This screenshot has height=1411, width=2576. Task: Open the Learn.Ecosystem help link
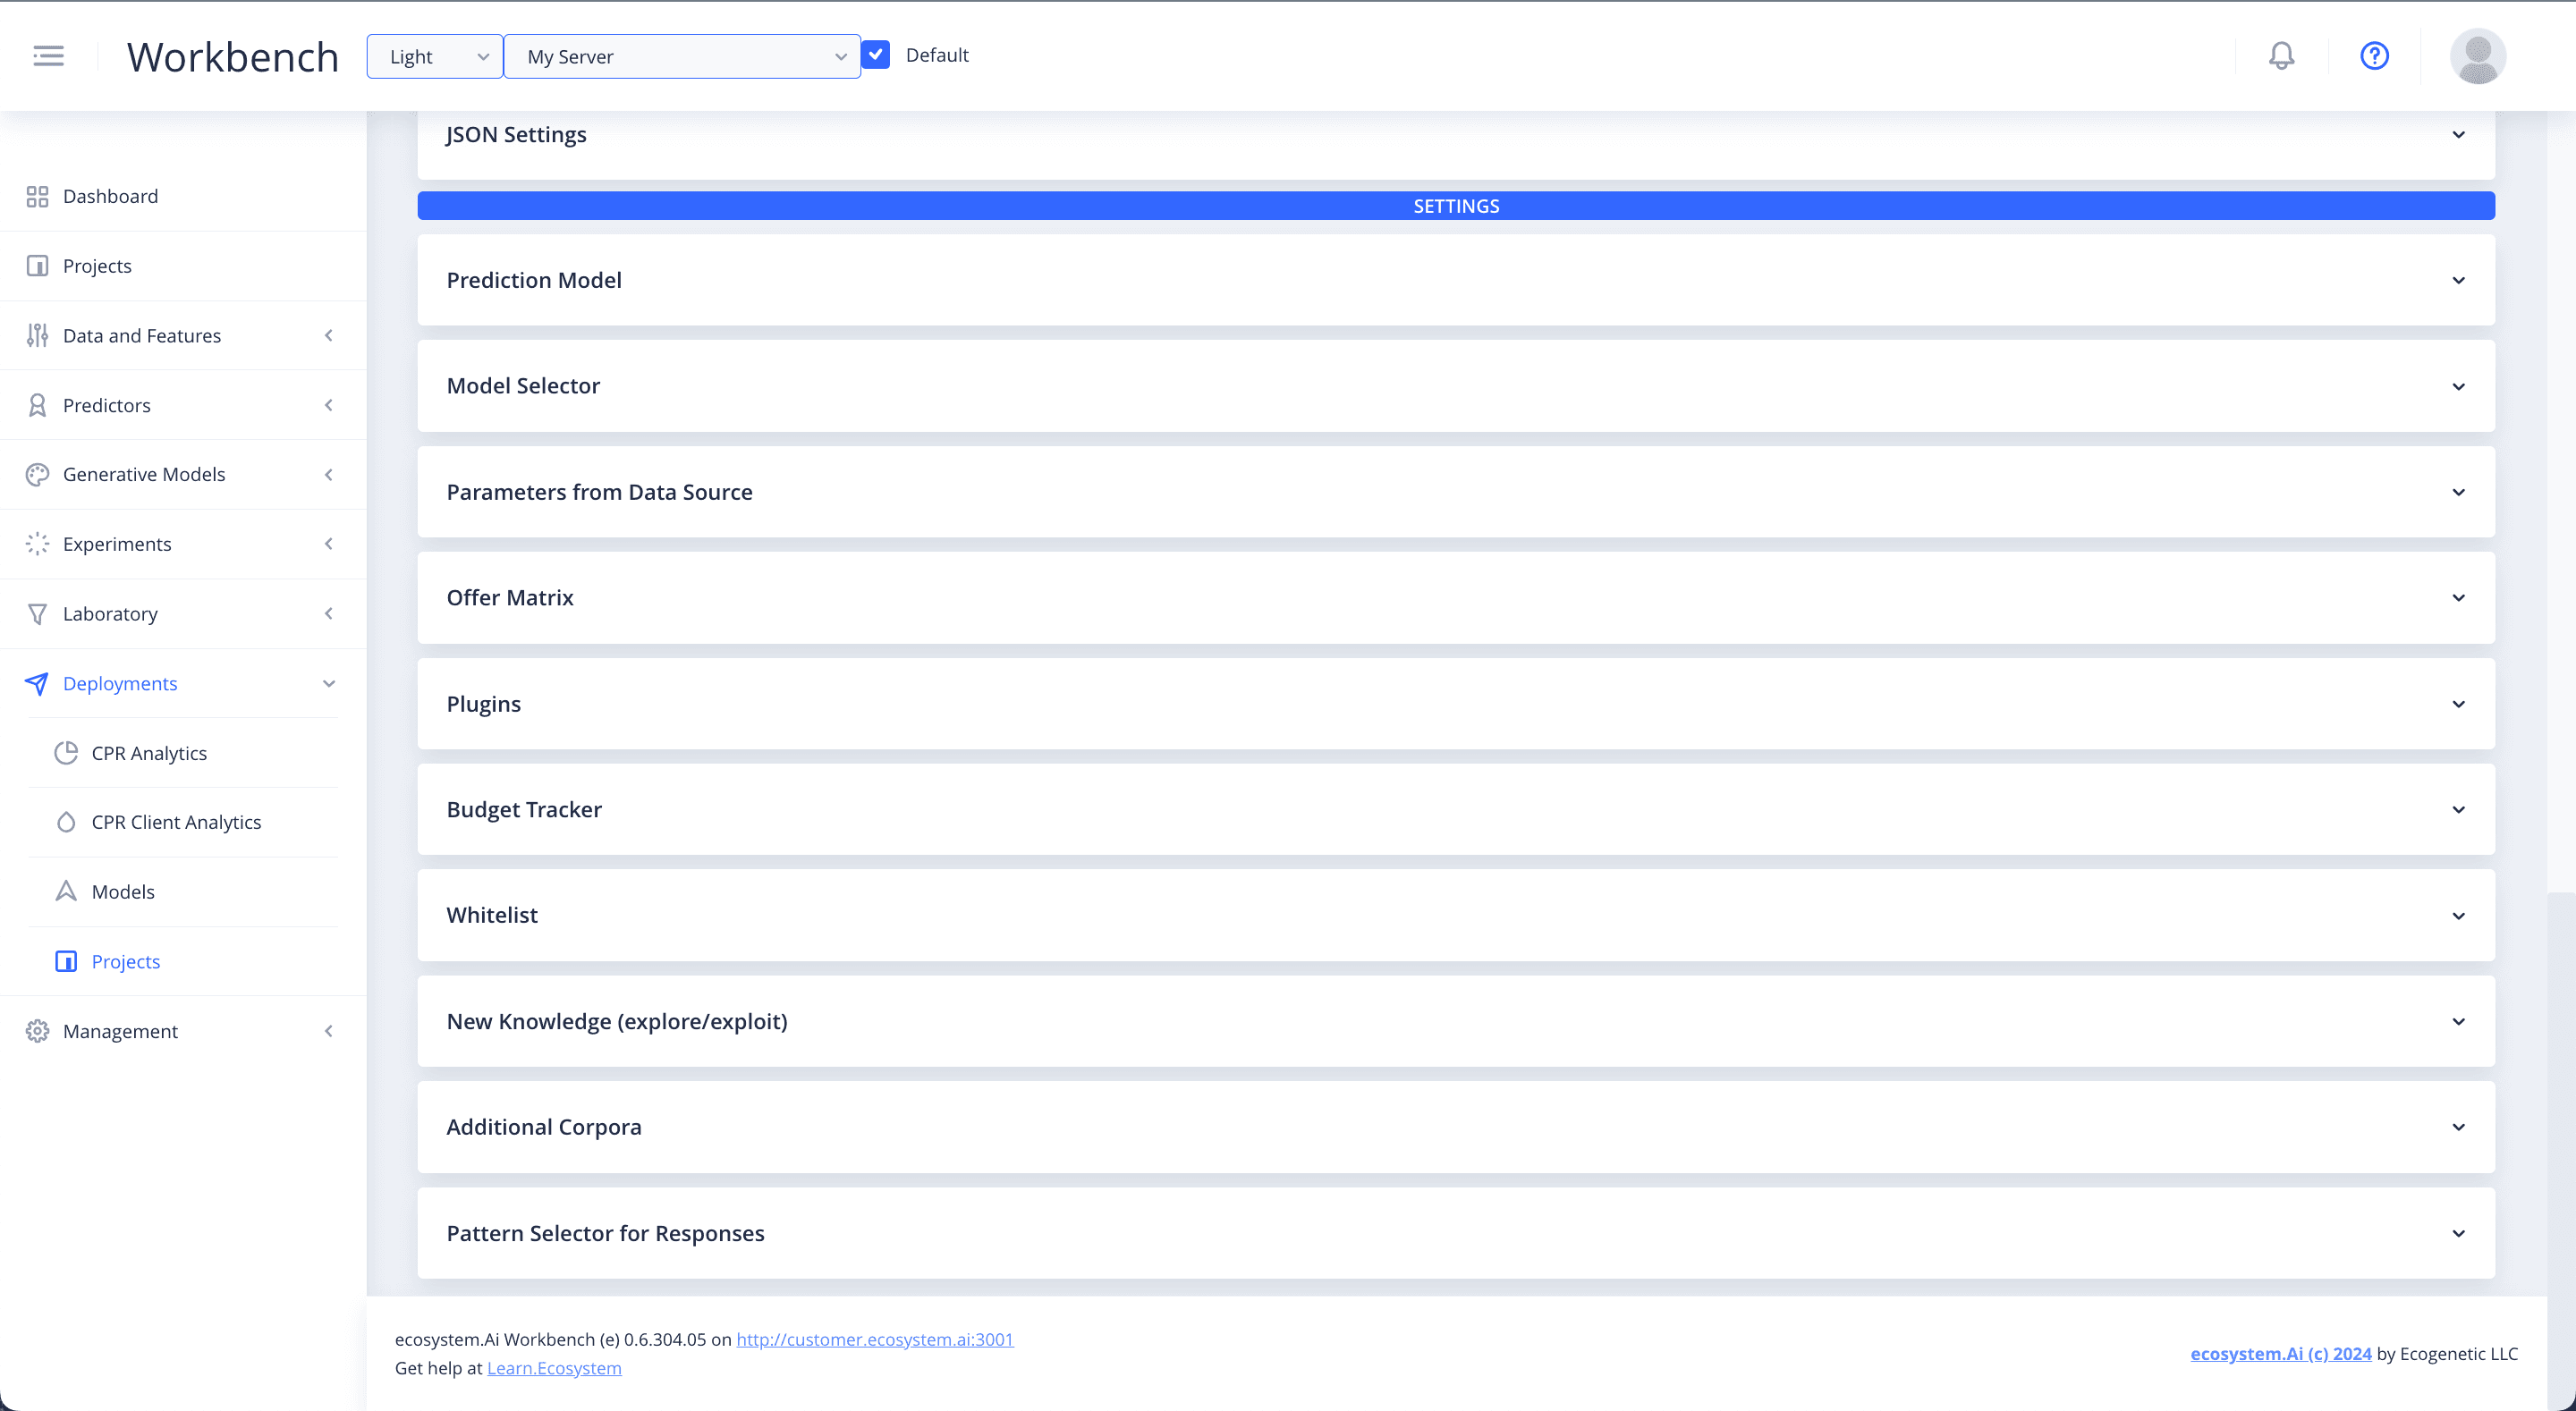(x=554, y=1368)
